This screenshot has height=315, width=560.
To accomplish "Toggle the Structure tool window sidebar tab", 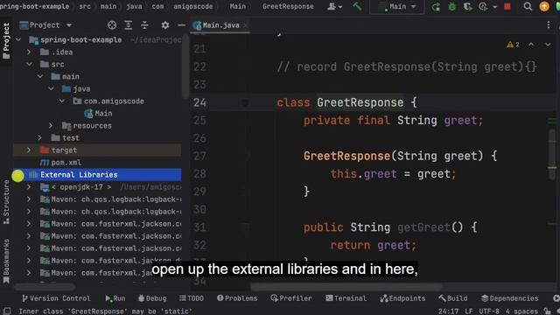I will 6,202.
